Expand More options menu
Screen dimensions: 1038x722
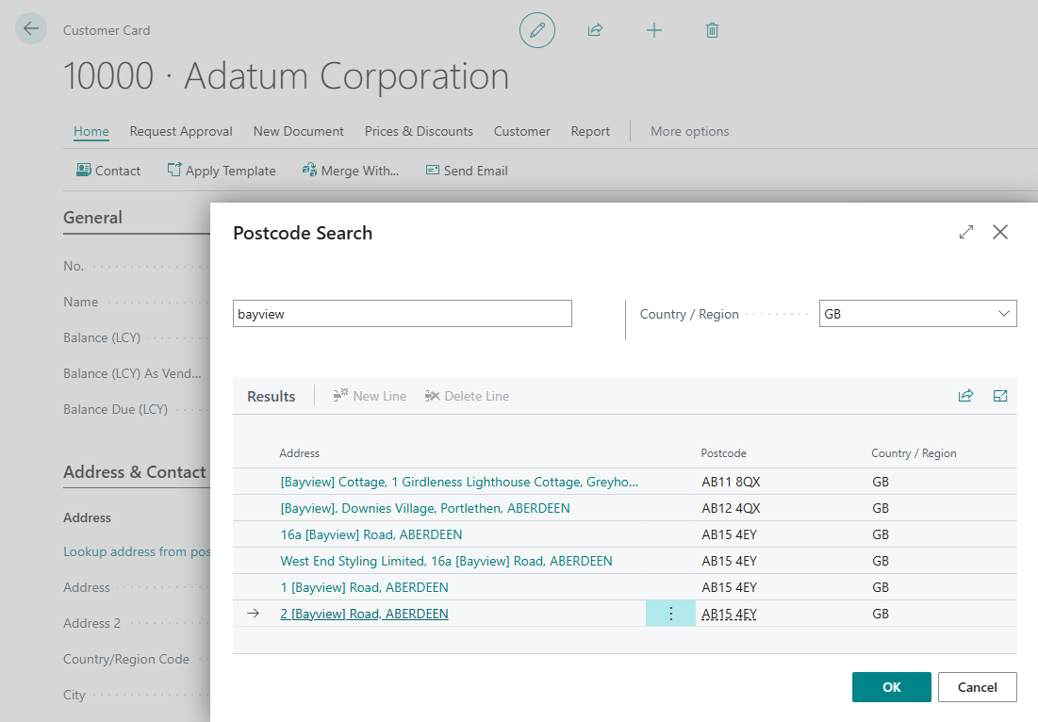689,131
